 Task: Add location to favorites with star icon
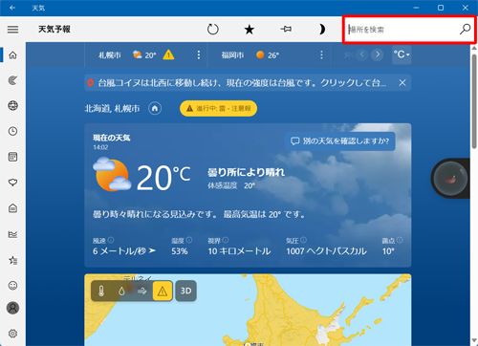pyautogui.click(x=250, y=30)
